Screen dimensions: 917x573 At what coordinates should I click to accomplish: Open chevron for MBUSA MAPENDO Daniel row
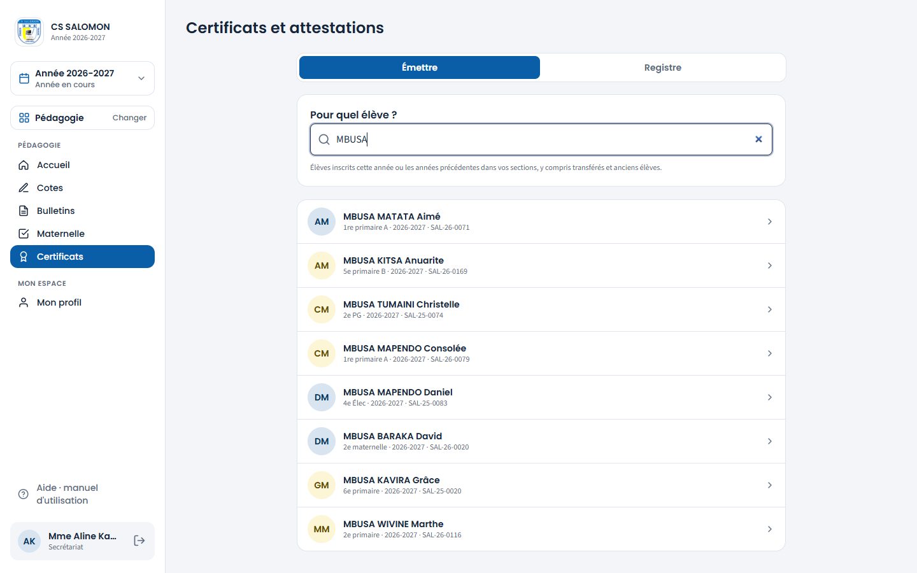pos(769,397)
